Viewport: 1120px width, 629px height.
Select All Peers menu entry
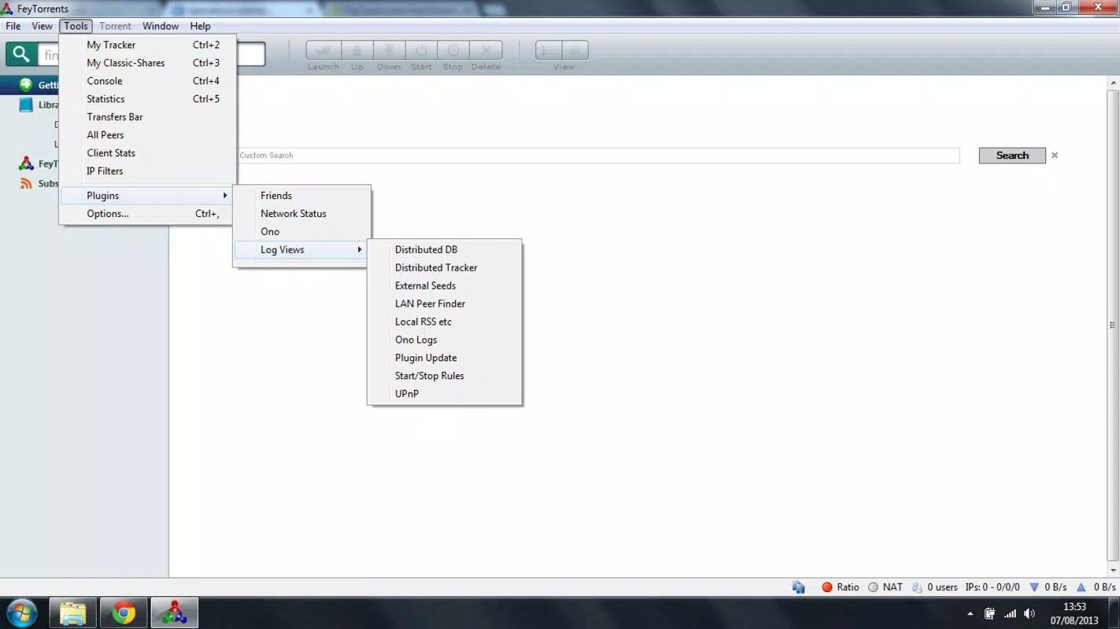148,135
